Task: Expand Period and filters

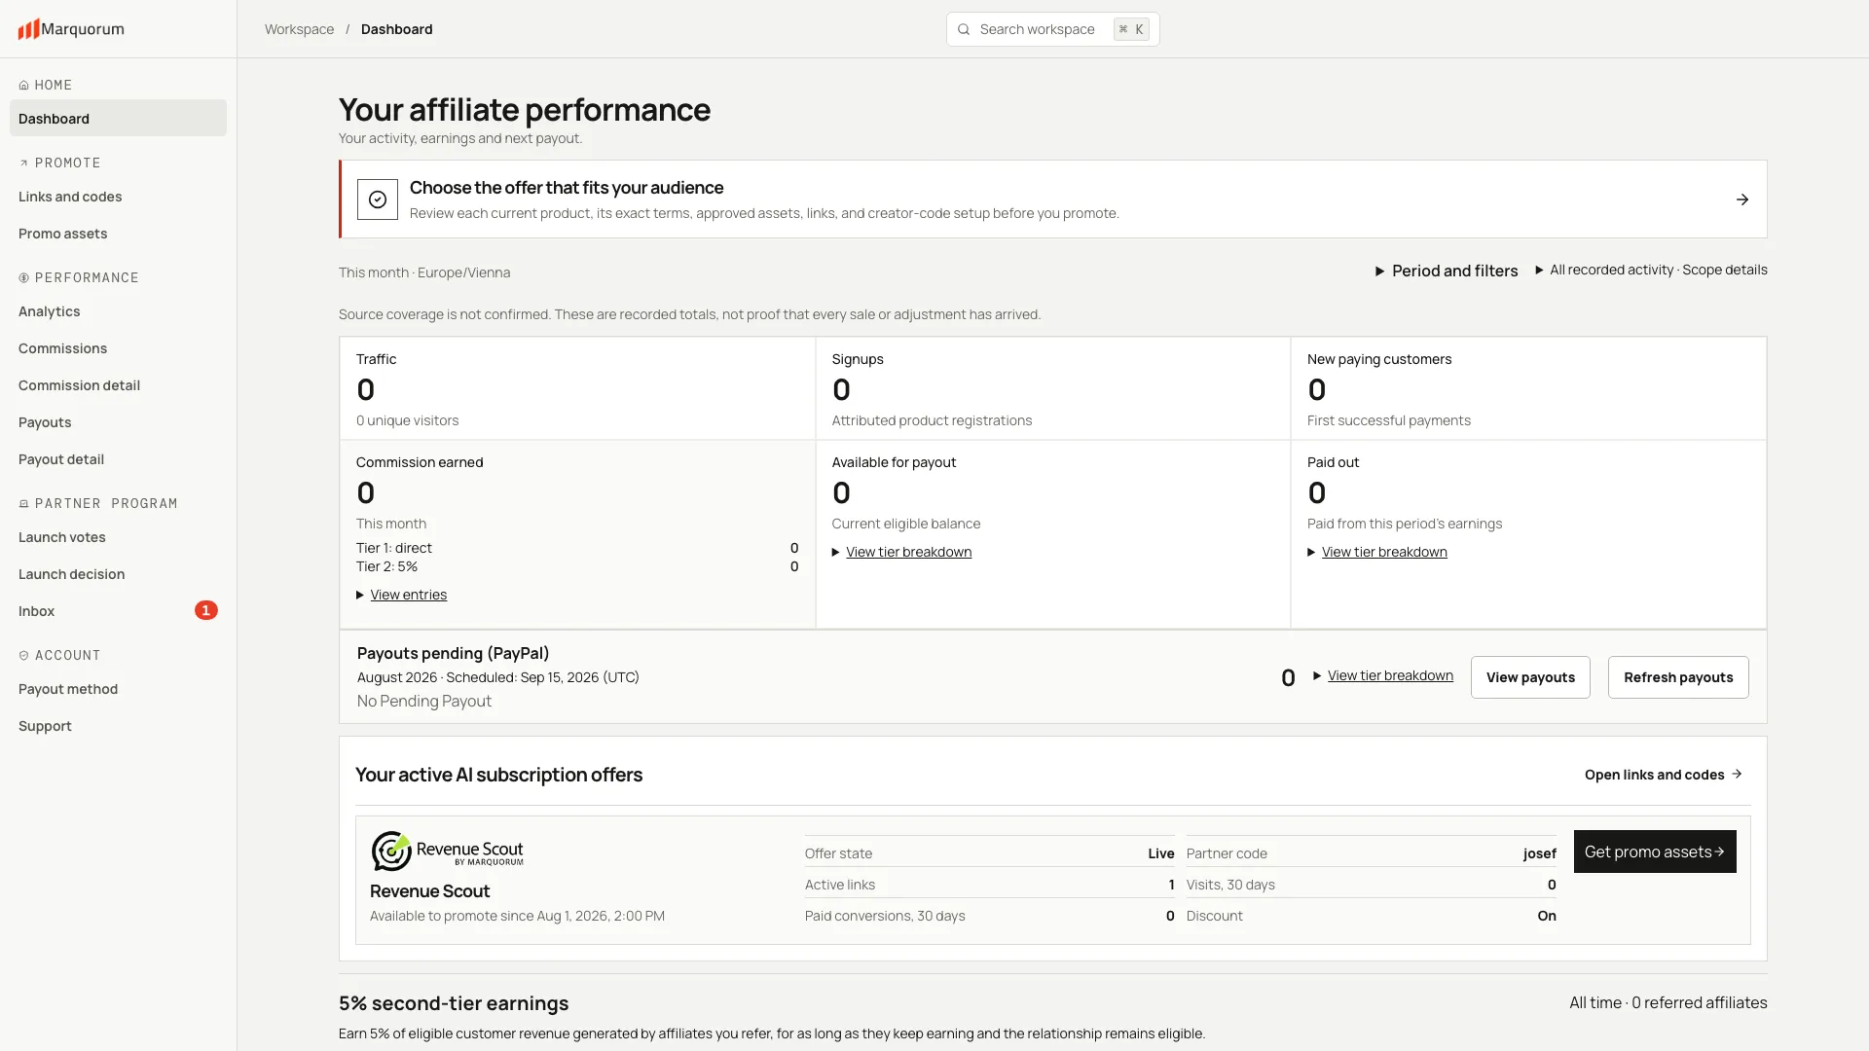Action: click(1447, 271)
